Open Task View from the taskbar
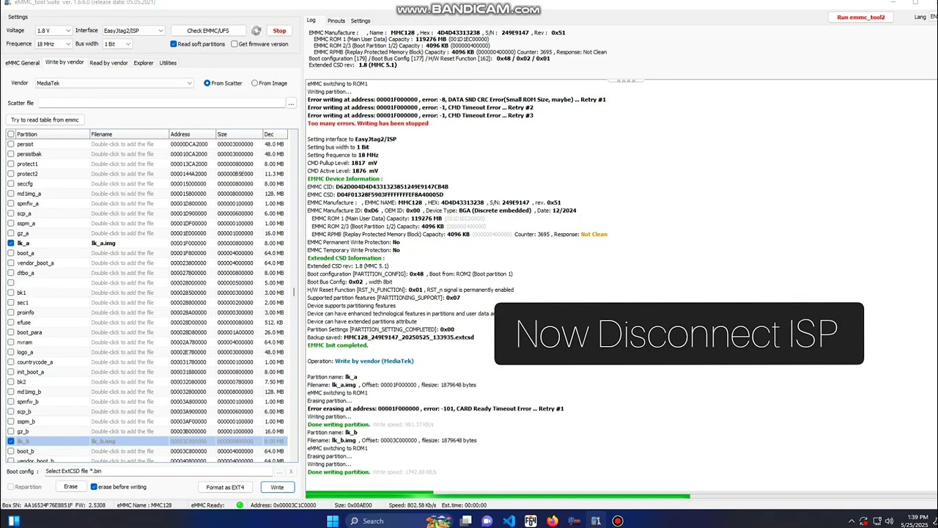This screenshot has width=938, height=528. [466, 521]
